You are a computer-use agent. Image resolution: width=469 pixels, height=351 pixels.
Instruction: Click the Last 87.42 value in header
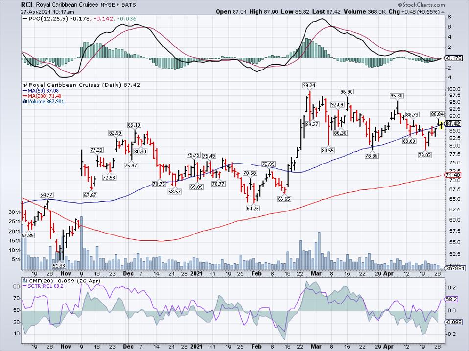click(x=327, y=12)
